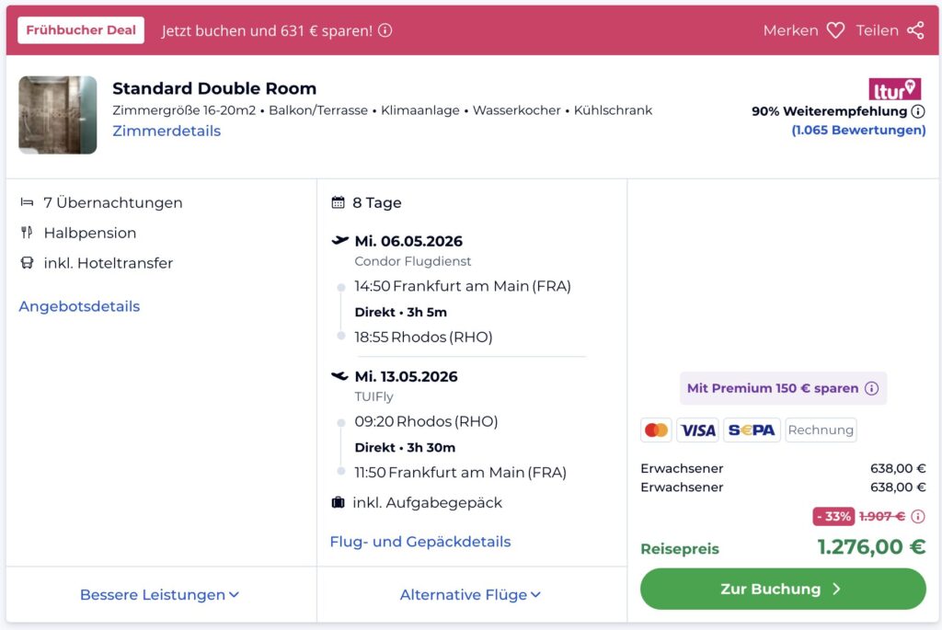This screenshot has height=630, width=942.
Task: Expand the Bessere Leistungen dropdown
Action: [159, 595]
